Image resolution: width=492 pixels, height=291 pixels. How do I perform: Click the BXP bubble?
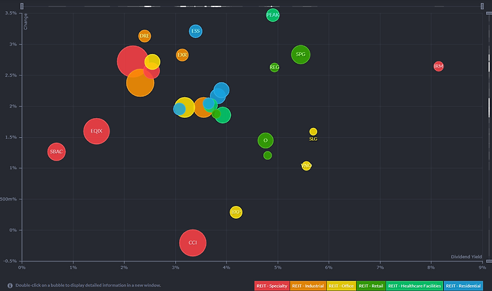tap(236, 212)
